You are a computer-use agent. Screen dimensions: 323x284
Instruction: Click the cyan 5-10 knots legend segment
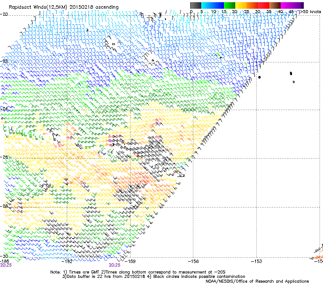coord(207,5)
